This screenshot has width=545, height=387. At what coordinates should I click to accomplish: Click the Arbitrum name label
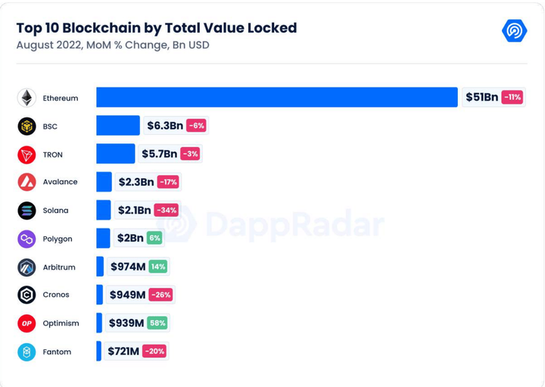pos(59,267)
